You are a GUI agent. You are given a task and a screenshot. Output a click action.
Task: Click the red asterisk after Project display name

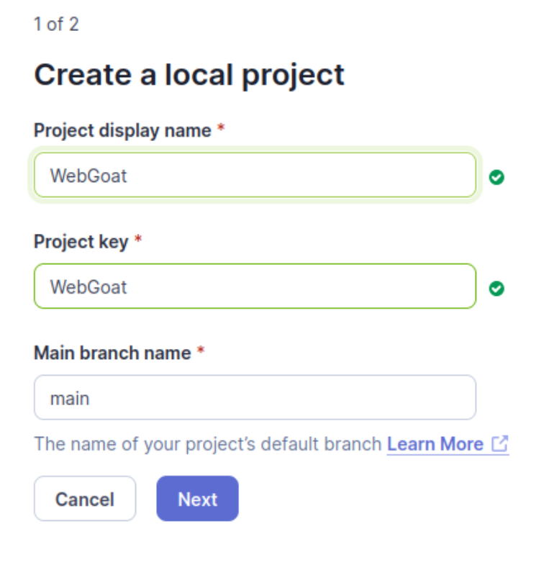221,128
